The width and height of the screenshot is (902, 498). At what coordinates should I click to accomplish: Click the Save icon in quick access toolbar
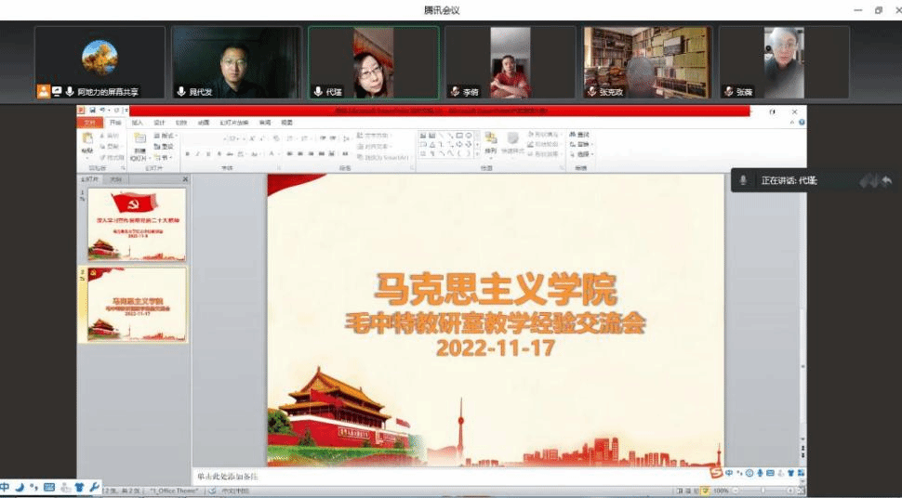tap(92, 111)
